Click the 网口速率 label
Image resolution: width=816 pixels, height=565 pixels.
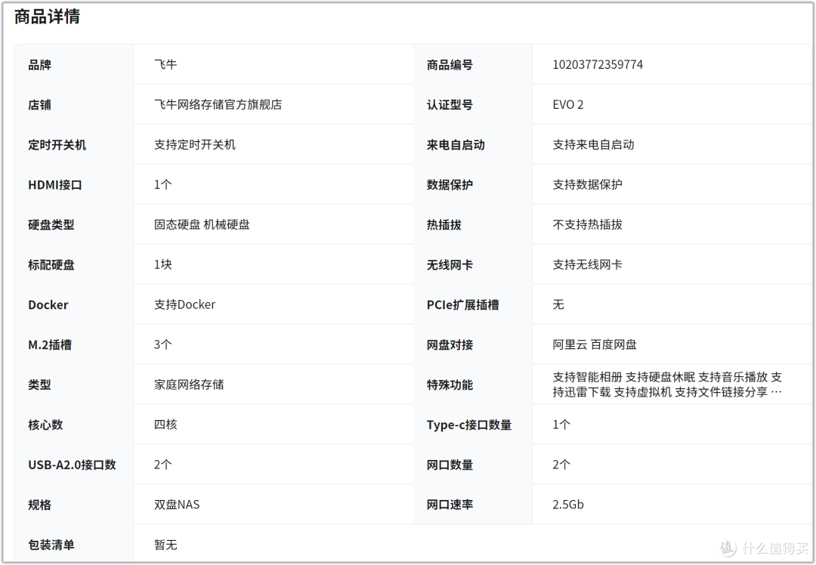(450, 505)
